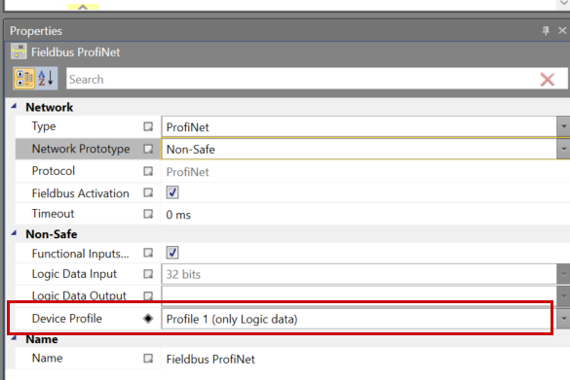The image size is (570, 380).
Task: Select the Fieldbus Activation label
Action: pyautogui.click(x=80, y=193)
